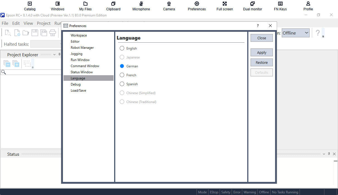The image size is (338, 195).
Task: Click the dotted selection icon in Project Explorer
Action: 27,64
